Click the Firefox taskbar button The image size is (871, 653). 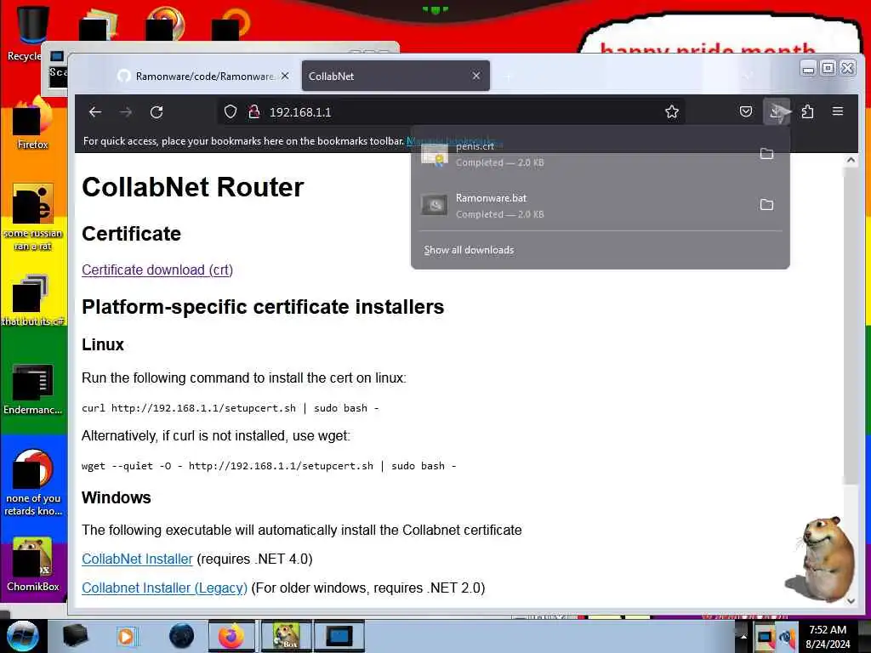pyautogui.click(x=231, y=636)
